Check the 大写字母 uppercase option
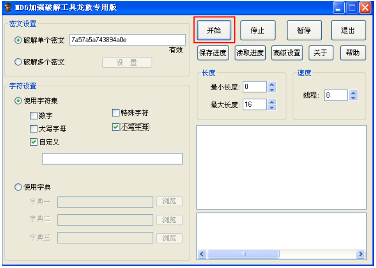The width and height of the screenshot is (376, 268). [x=33, y=128]
